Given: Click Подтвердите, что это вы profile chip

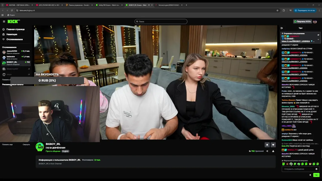Looking at the screenshot, I should [x=305, y=10].
